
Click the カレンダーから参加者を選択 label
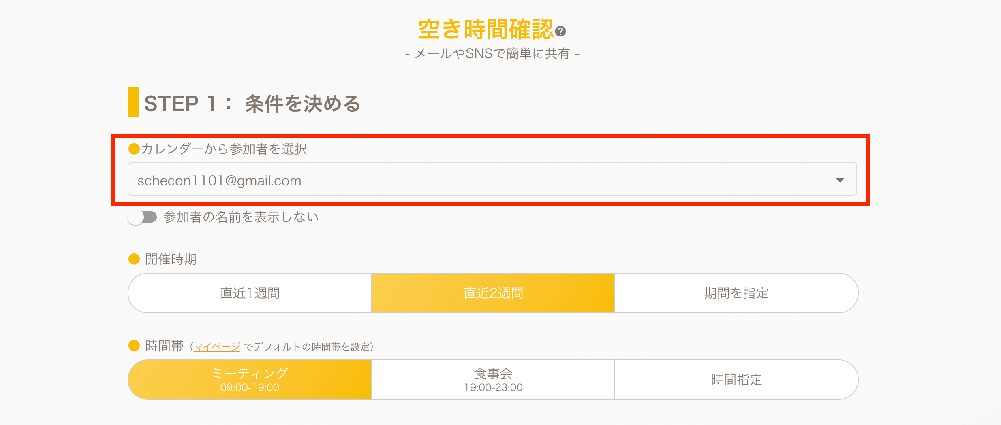[x=224, y=149]
